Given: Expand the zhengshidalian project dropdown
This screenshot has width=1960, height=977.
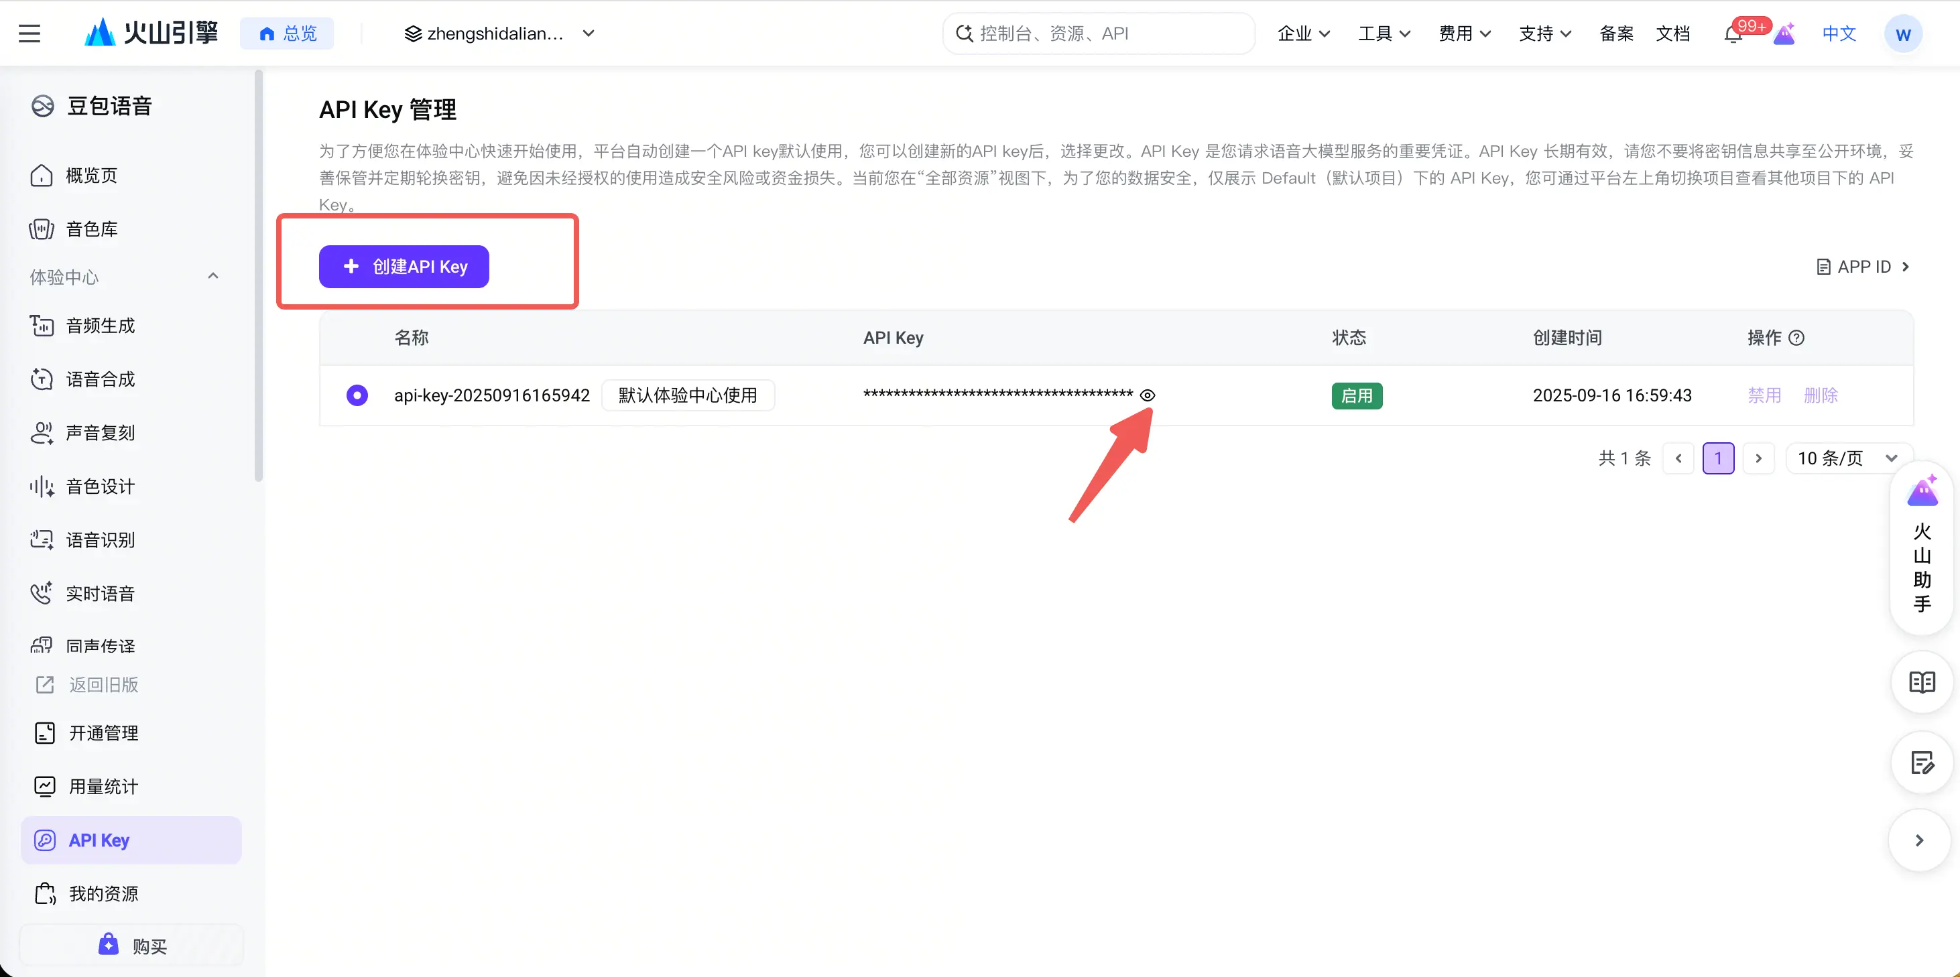Looking at the screenshot, I should pyautogui.click(x=499, y=34).
